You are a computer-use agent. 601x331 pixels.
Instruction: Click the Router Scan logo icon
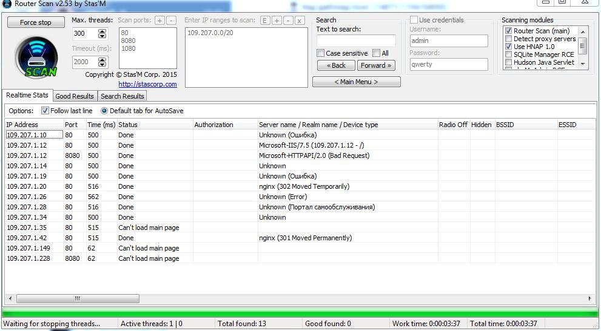coord(36,57)
